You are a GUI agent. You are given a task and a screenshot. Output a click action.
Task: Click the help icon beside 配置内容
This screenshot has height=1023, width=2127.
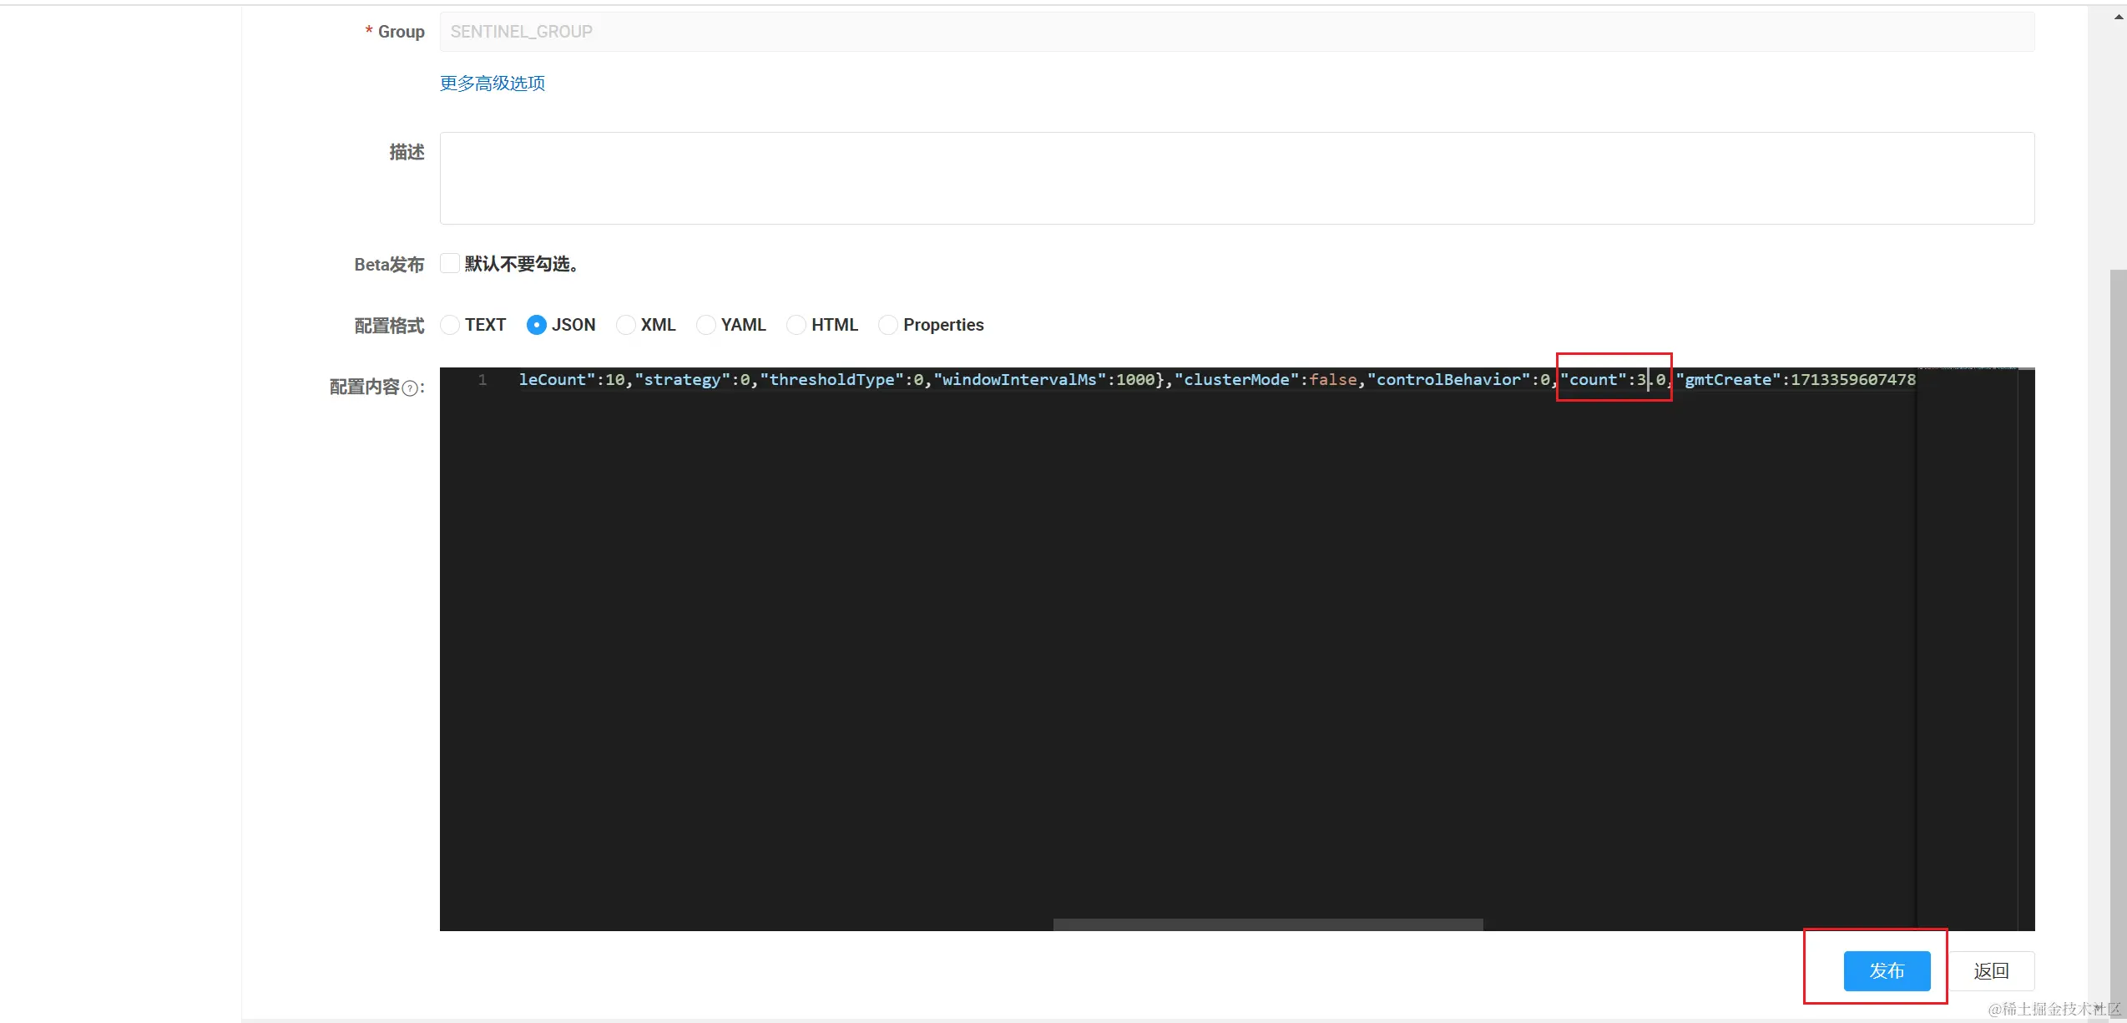pos(410,388)
